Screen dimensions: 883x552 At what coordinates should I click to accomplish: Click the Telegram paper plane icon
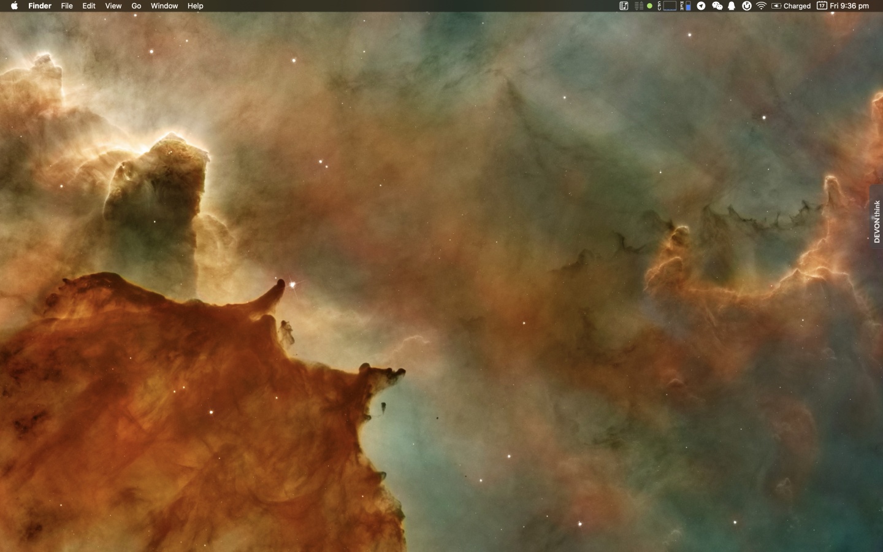701,6
